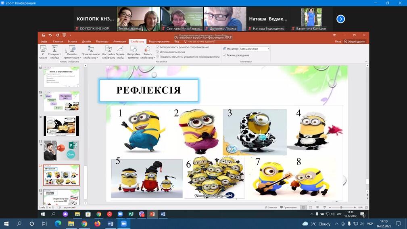Open the Файл tab in PowerPoint
407x229 pixels.
coord(44,42)
